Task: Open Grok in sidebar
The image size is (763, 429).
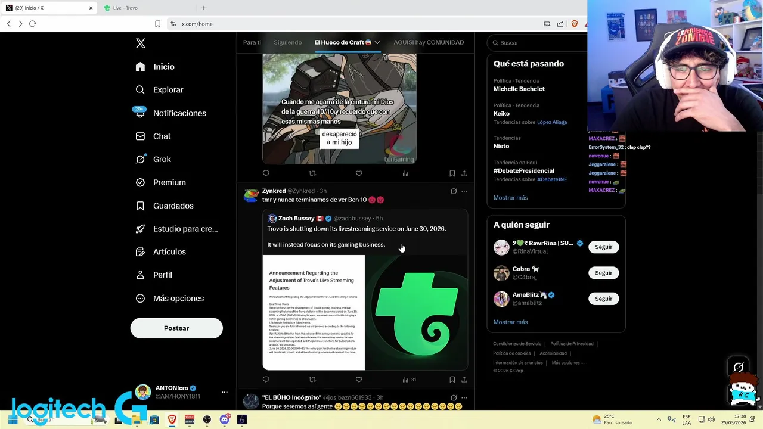Action: [153, 159]
